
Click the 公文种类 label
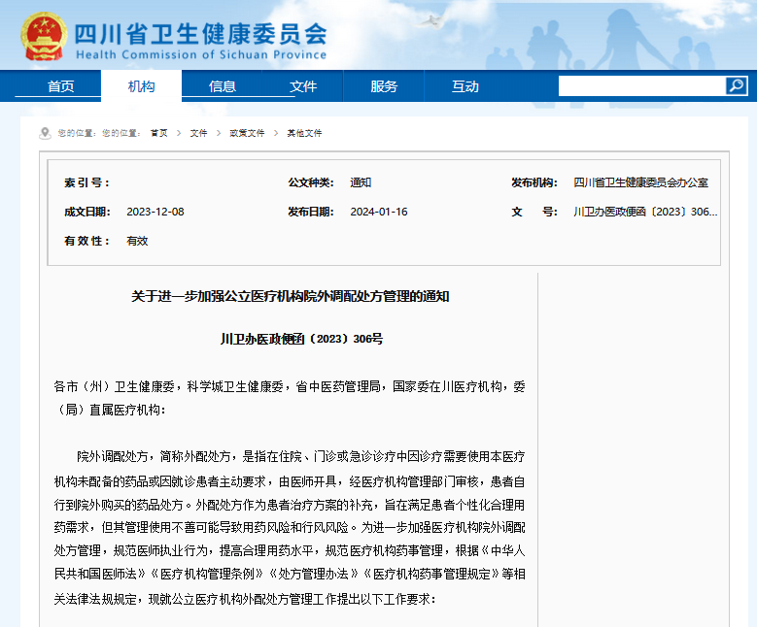click(x=311, y=182)
